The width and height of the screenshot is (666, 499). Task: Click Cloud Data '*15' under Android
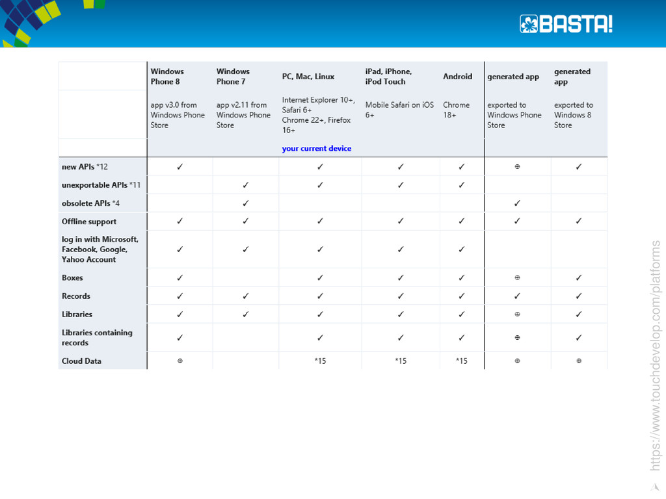462,361
